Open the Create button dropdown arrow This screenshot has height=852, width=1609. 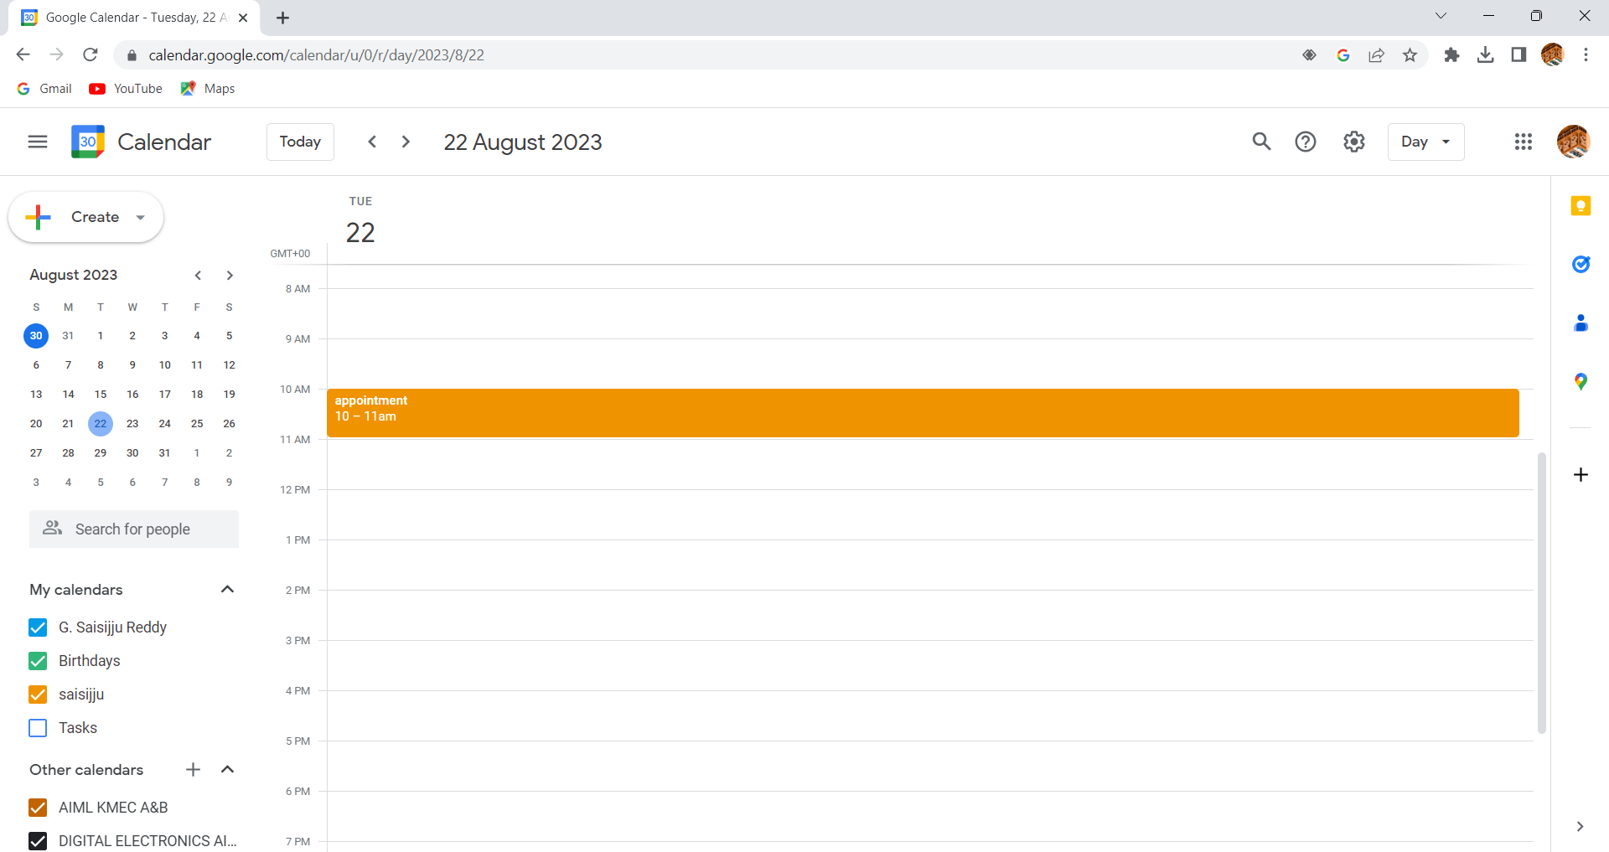click(x=139, y=217)
